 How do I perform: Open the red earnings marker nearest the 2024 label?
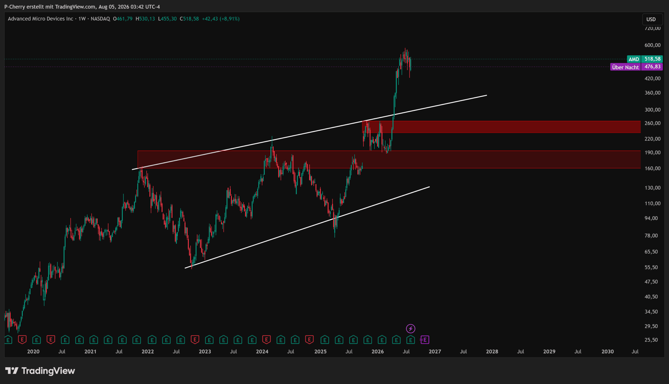click(x=266, y=340)
